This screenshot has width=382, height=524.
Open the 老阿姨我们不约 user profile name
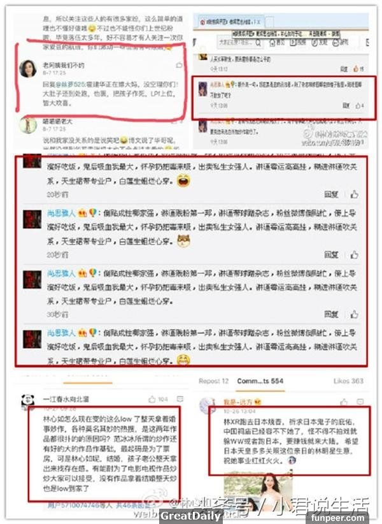click(x=64, y=65)
